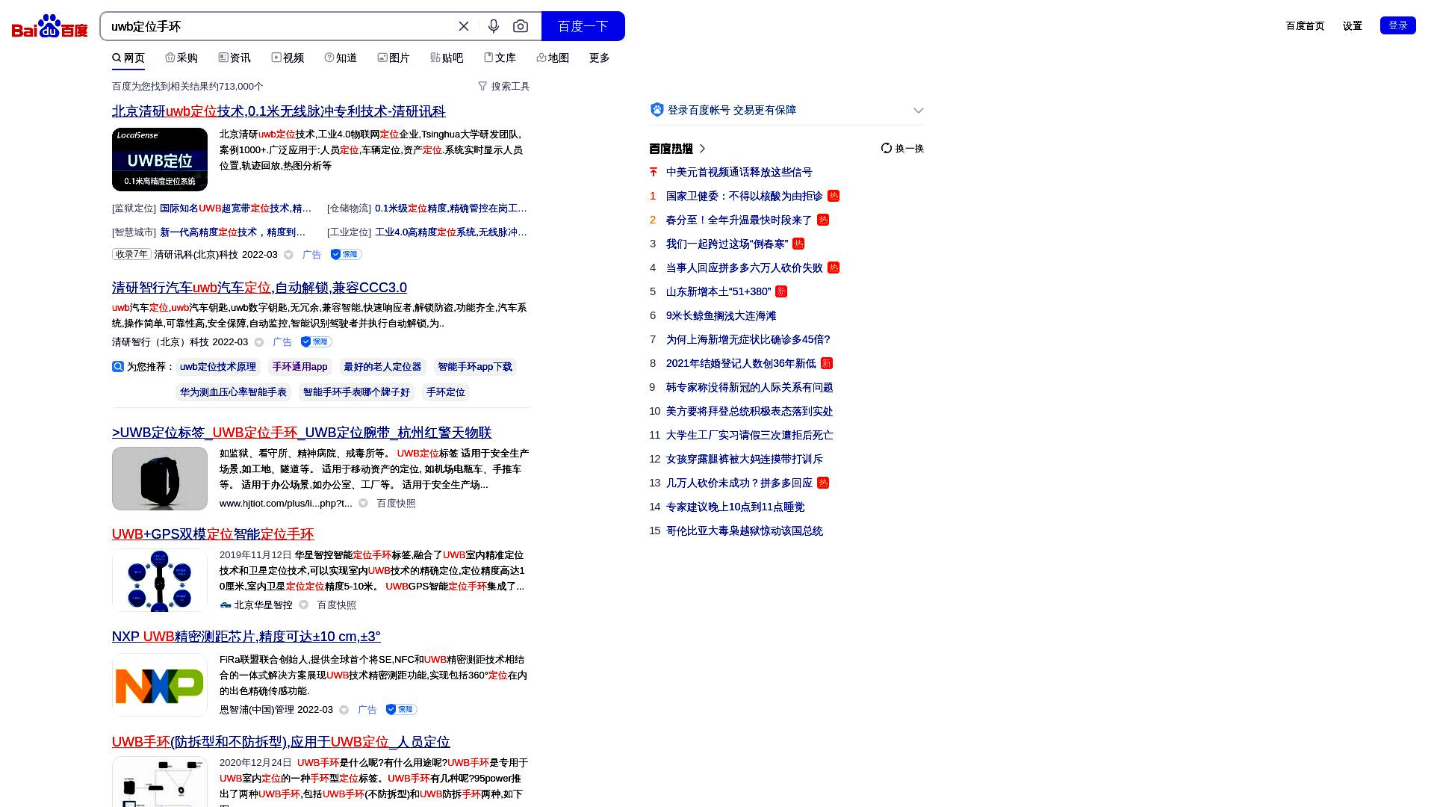Open 监狱定位 sublink 国际知名UWB超宽带定位技术
Viewport: 1434px width, 807px height.
click(x=235, y=208)
